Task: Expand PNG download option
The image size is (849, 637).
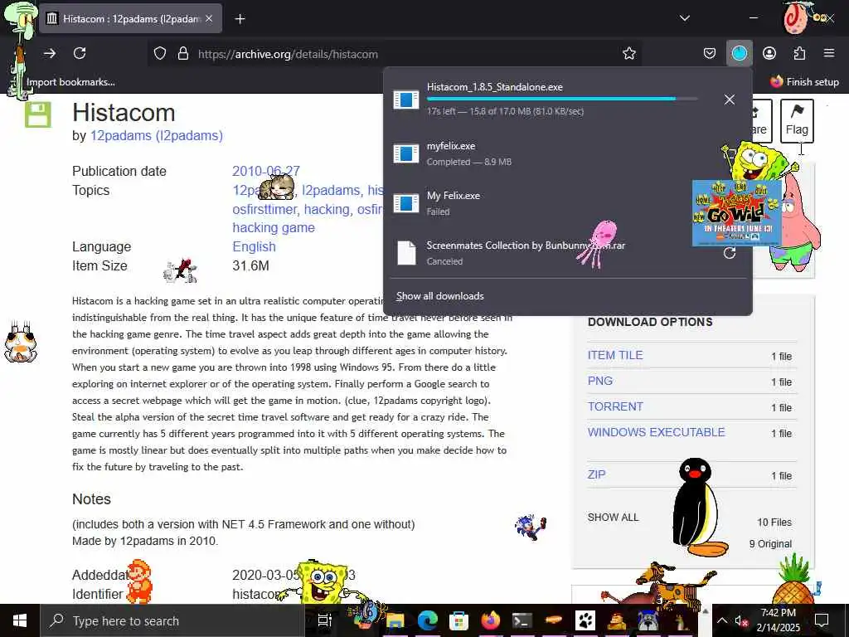Action: tap(600, 381)
